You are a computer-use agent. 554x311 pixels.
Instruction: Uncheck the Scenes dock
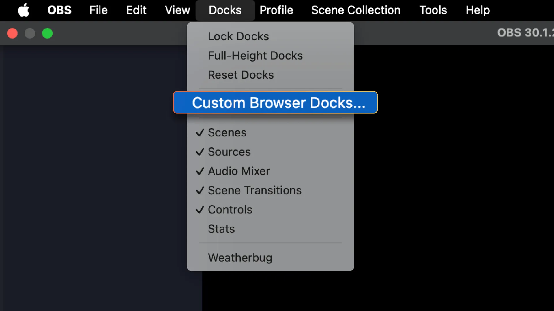pos(270,133)
